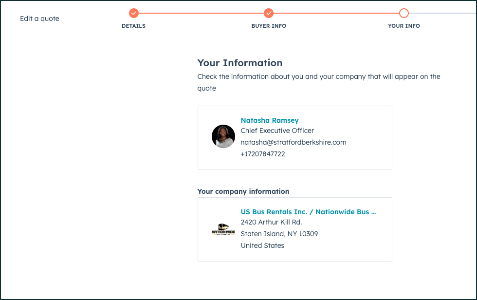Click the phone number +17207847722
This screenshot has width=477, height=300.
coord(263,154)
